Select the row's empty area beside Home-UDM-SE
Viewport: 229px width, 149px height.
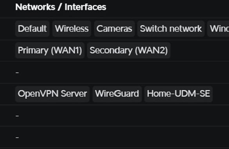221,94
